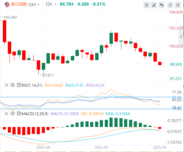Open RSI indicator settings hexagon
This screenshot has height=152, width=184.
click(12, 85)
